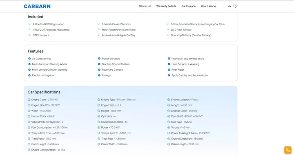Open Car Finance menu item
The width and height of the screenshot is (294, 155).
point(188,6)
